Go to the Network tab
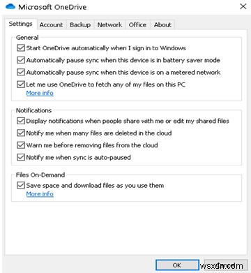The width and height of the screenshot is (251, 273). [x=109, y=25]
